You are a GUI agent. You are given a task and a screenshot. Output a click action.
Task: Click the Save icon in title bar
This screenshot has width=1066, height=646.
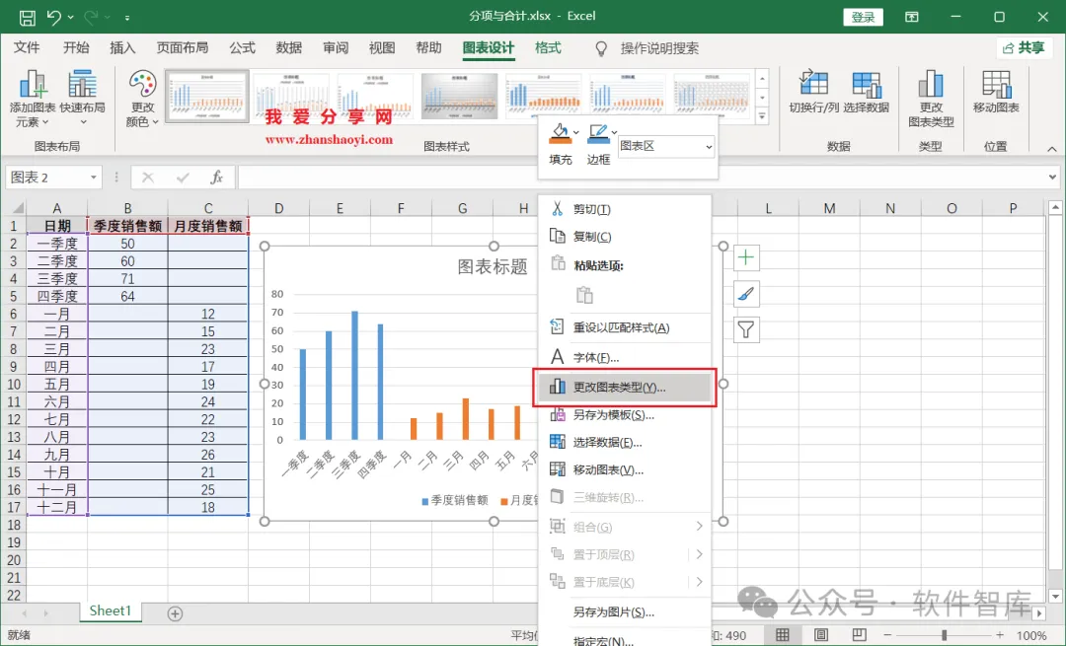[28, 17]
